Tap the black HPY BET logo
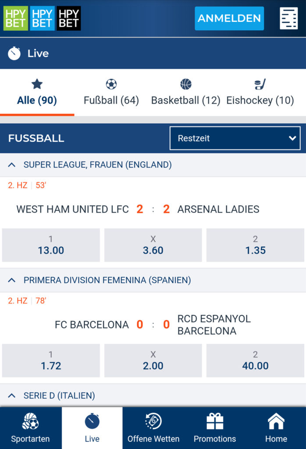 (x=69, y=18)
